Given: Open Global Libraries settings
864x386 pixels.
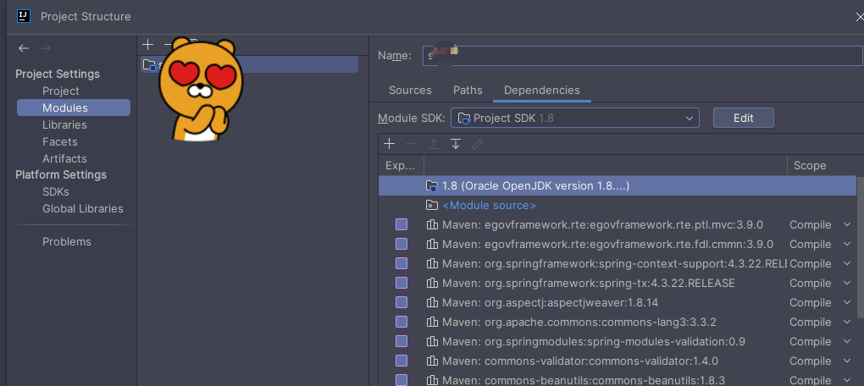Looking at the screenshot, I should tap(83, 209).
